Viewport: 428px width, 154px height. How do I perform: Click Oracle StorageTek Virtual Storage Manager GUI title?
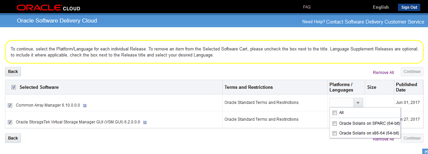click(78, 122)
